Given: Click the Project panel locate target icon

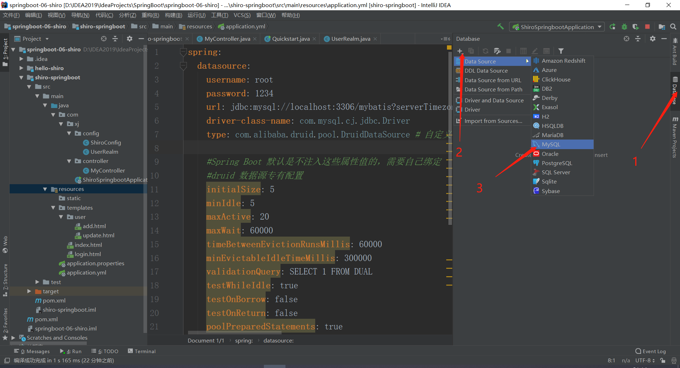Looking at the screenshot, I should [103, 39].
